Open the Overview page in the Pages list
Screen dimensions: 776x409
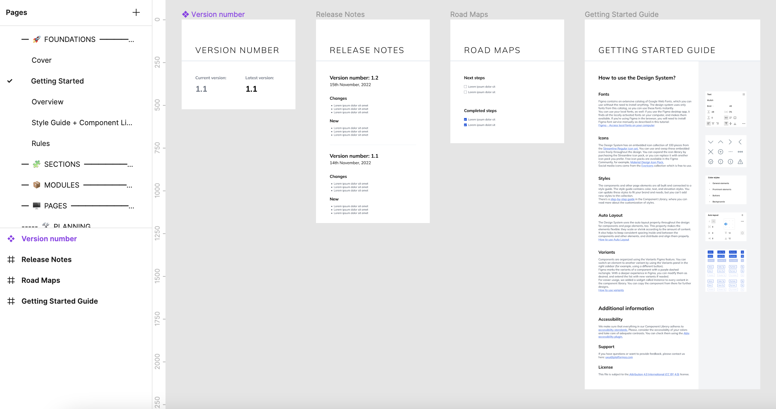48,101
